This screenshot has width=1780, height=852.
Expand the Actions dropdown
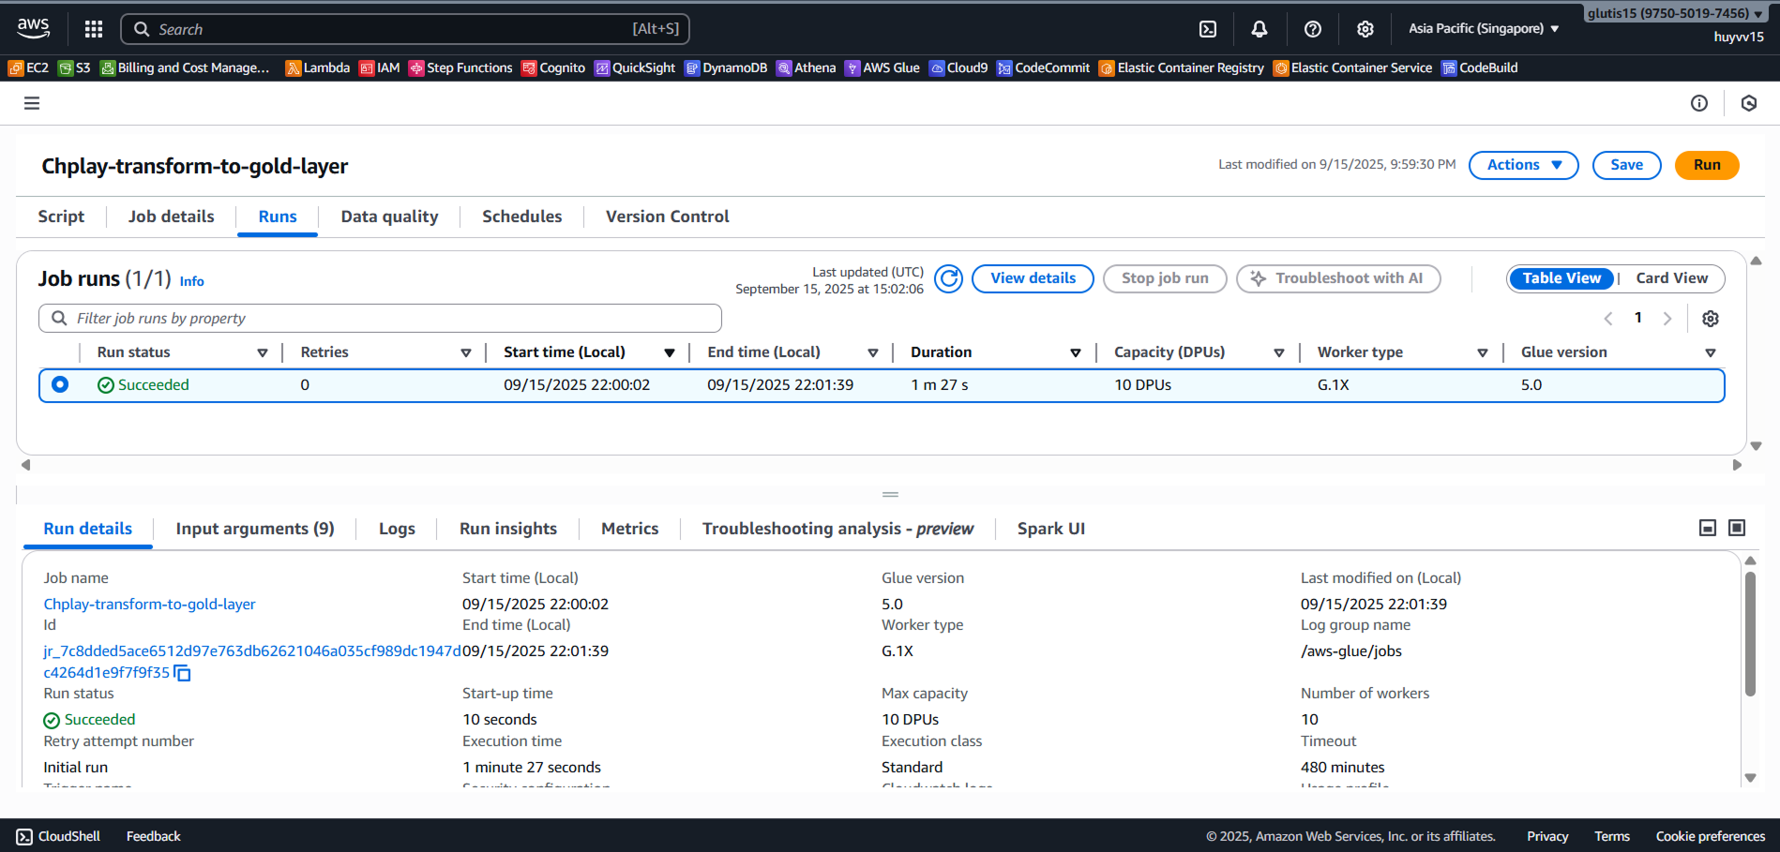point(1523,165)
